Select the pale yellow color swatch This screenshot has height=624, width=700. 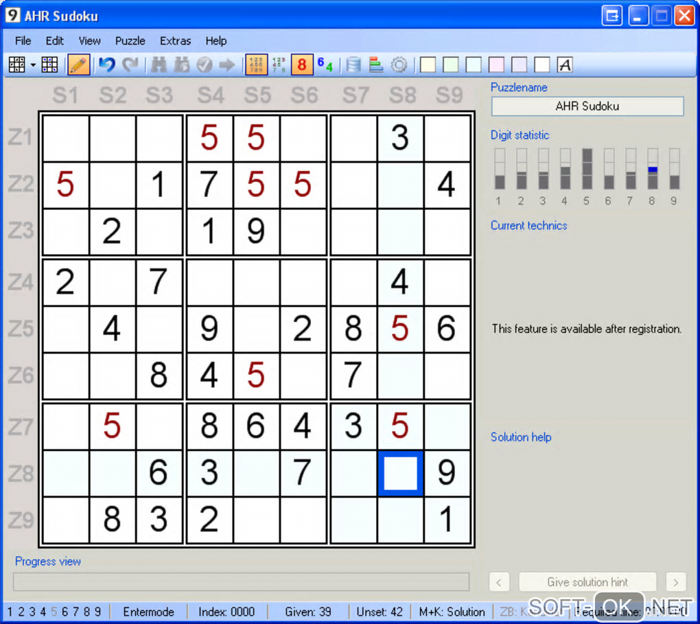coord(428,65)
